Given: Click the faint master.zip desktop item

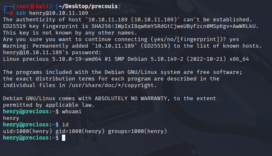Looking at the screenshot, I should (x=15, y=149).
